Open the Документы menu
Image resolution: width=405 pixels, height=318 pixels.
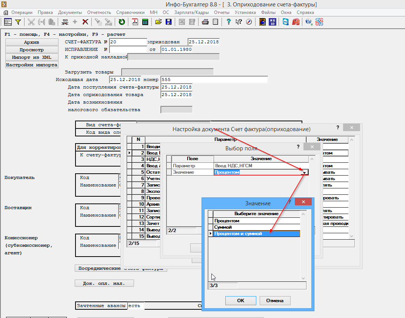(70, 12)
